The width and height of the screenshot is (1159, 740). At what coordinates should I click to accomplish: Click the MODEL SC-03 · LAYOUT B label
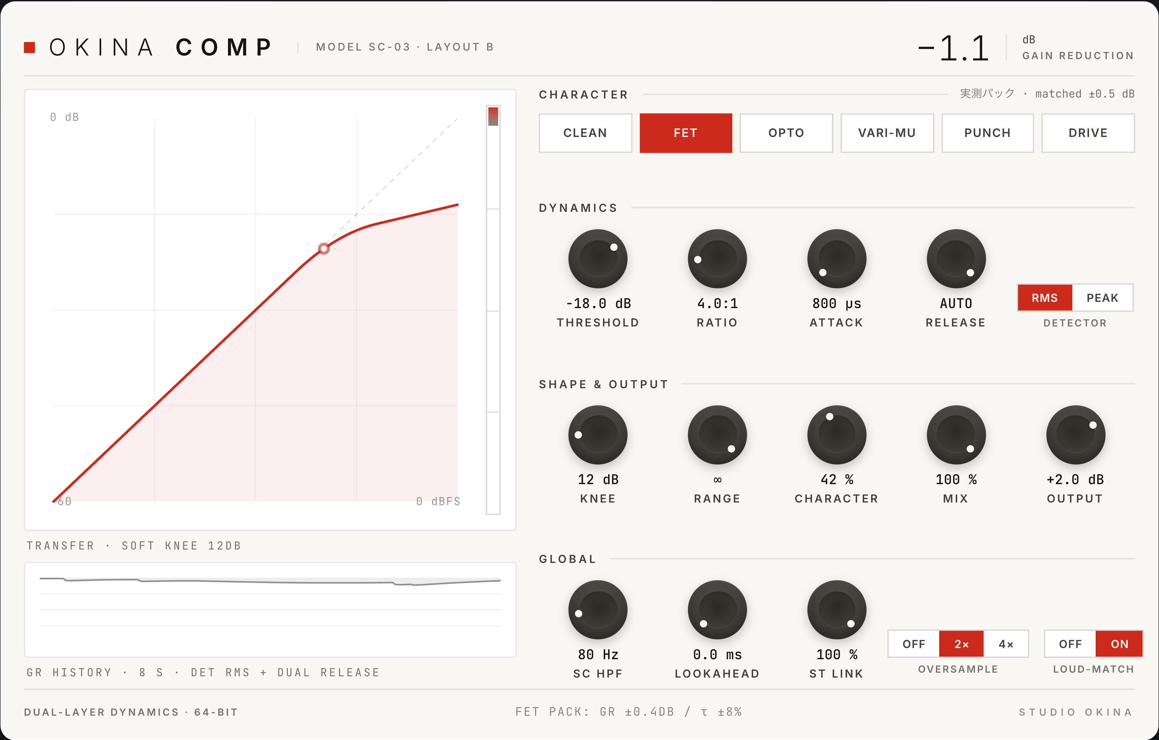[405, 47]
